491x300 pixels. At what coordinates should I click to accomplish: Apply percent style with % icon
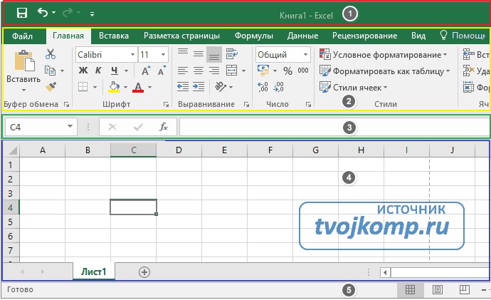pyautogui.click(x=287, y=71)
